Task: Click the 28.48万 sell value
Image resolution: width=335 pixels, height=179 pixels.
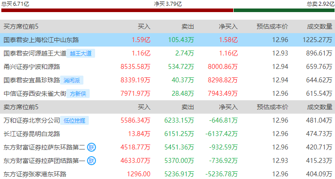Action: coord(183,94)
